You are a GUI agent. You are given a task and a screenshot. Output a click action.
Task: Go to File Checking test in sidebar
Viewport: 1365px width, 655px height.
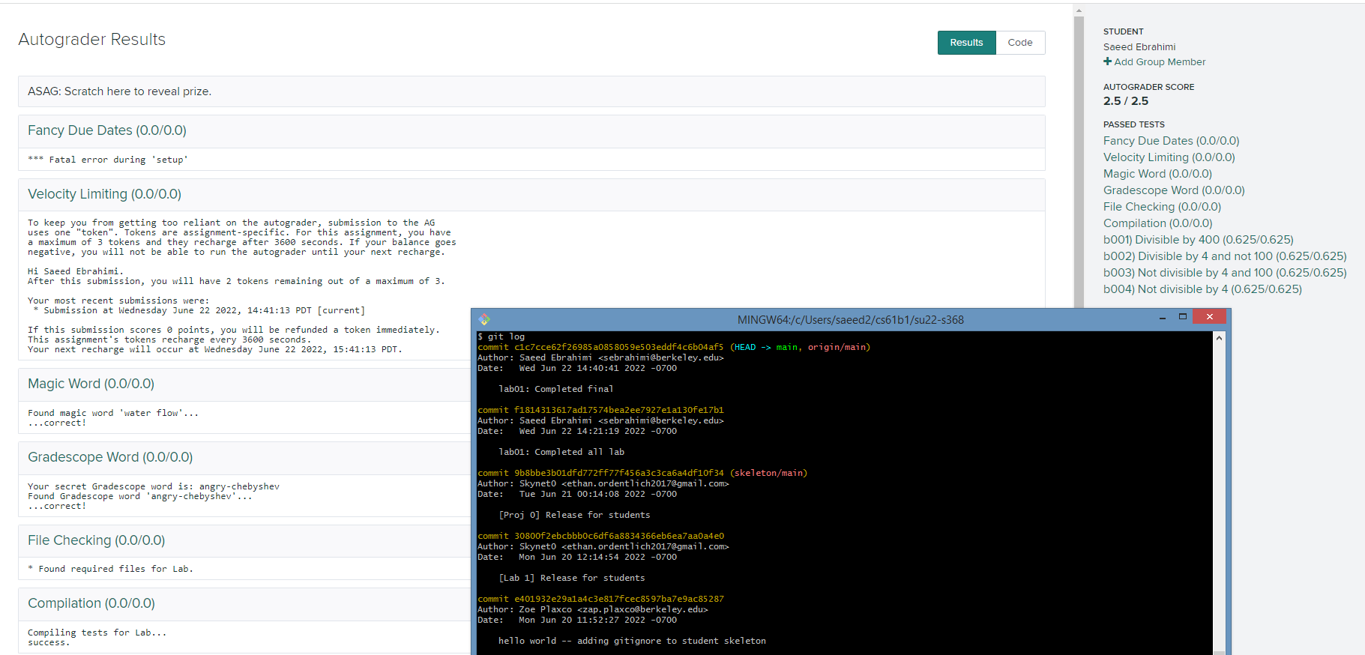(1162, 207)
